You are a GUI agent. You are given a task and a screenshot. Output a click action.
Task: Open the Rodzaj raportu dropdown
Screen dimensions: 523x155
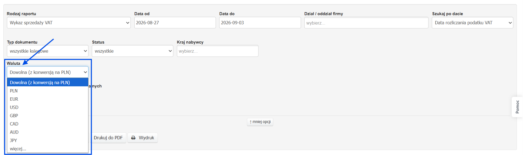69,23
